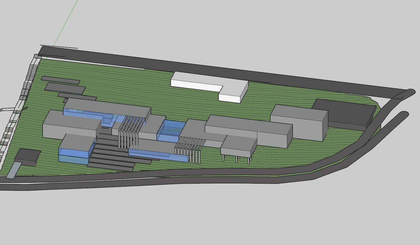Click the tall gray building beside the dark roof
The height and width of the screenshot is (245, 420).
click(299, 122)
